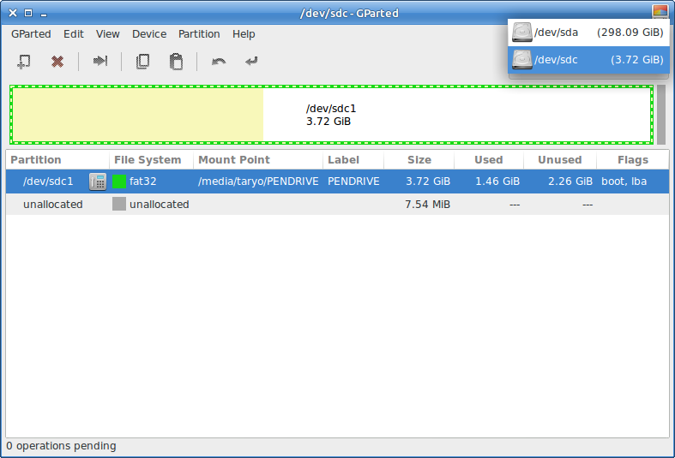Open the Partition menu
675x458 pixels.
tap(199, 34)
